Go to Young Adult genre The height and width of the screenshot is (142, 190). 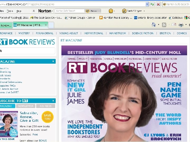pos(69,33)
